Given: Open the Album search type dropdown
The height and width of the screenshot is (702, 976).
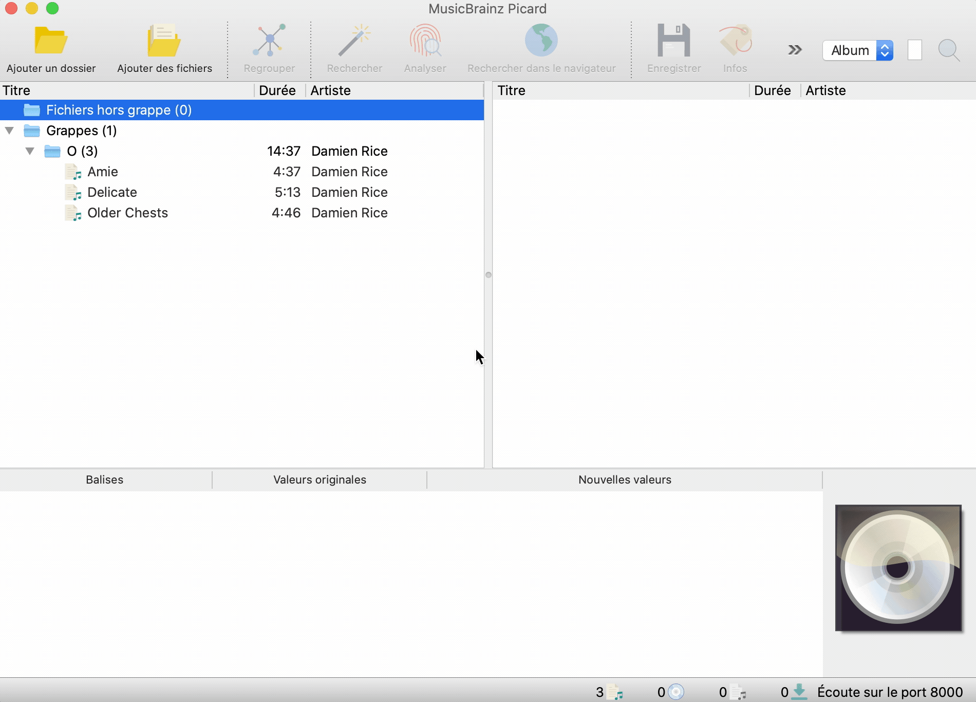Looking at the screenshot, I should coord(858,50).
